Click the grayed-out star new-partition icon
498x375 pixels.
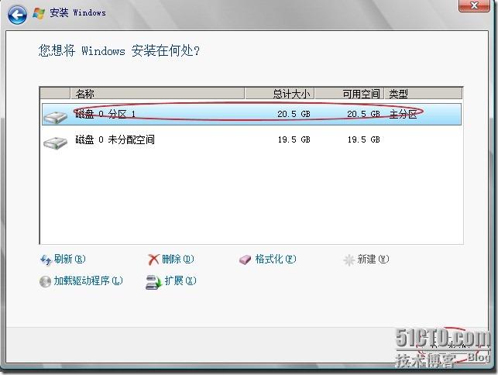[349, 260]
